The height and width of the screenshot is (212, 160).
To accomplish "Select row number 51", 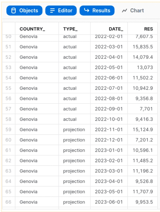I will [x=8, y=47].
